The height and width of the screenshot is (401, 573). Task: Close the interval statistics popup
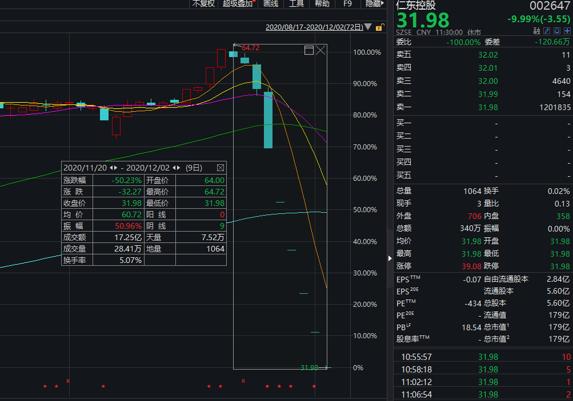[x=221, y=168]
